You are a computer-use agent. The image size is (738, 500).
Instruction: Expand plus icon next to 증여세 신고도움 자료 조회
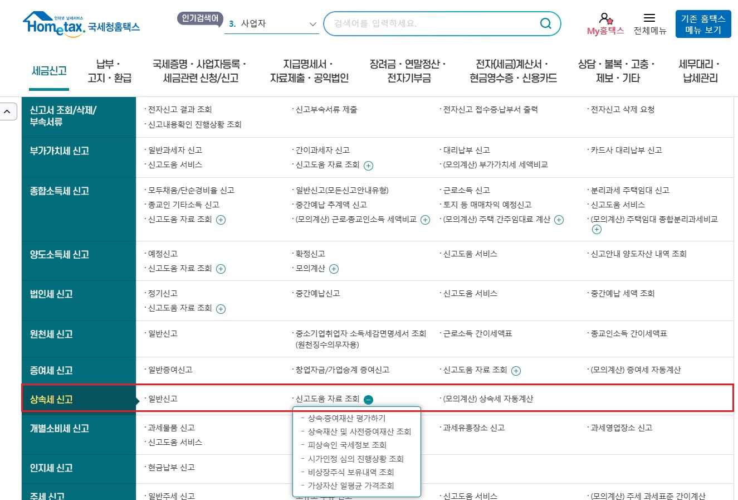click(x=516, y=370)
